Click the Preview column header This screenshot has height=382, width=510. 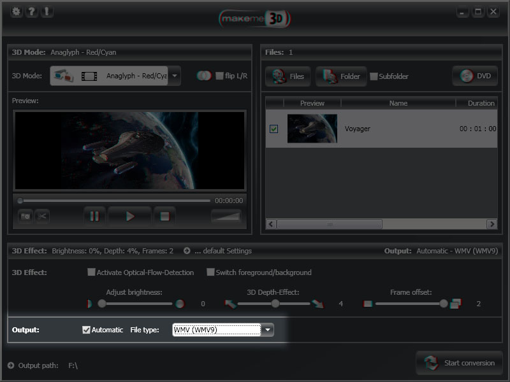[312, 103]
